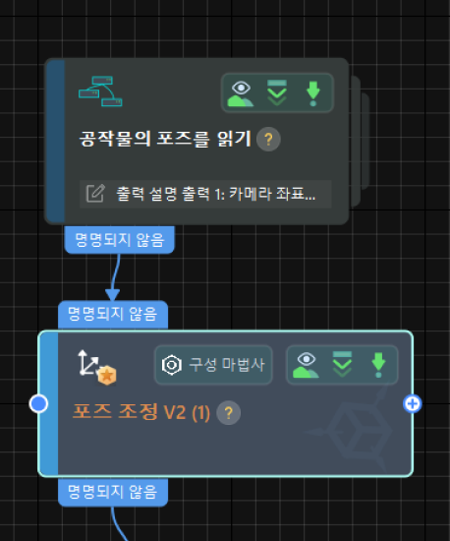Click green down-arrow icon on 포즈 조정 V2 step
This screenshot has height=541, width=450.
point(378,365)
